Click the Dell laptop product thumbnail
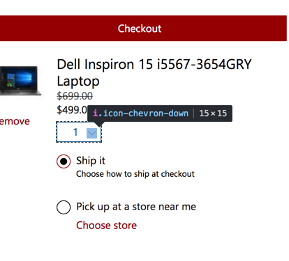 pos(20,81)
